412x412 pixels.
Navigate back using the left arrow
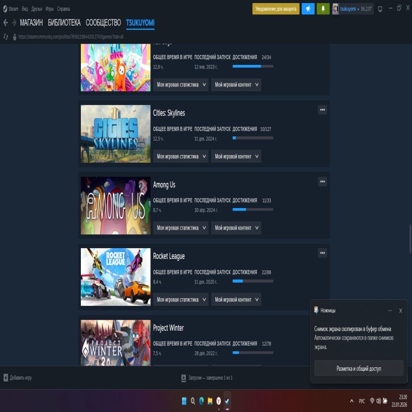[x=6, y=23]
